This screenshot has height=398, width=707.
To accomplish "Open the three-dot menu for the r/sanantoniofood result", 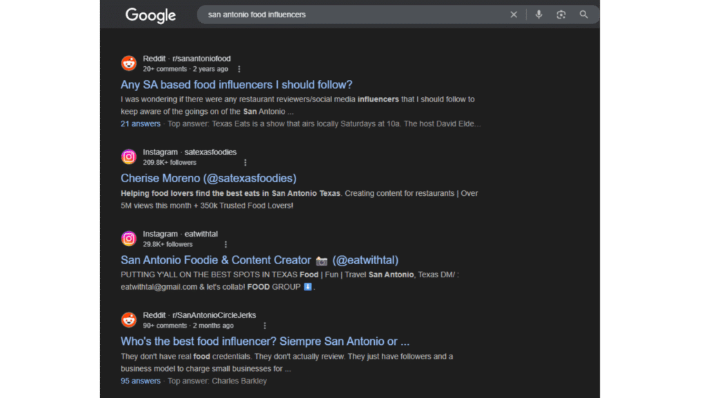I will 240,69.
